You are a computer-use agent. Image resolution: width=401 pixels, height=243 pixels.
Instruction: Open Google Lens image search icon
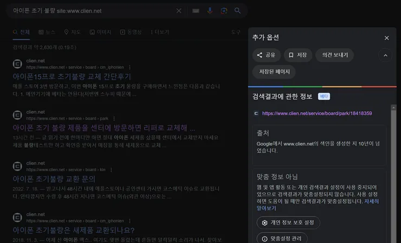[224, 11]
